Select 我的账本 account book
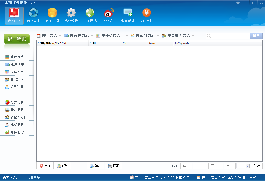Viewport: 265px width, 181px height. (14, 15)
